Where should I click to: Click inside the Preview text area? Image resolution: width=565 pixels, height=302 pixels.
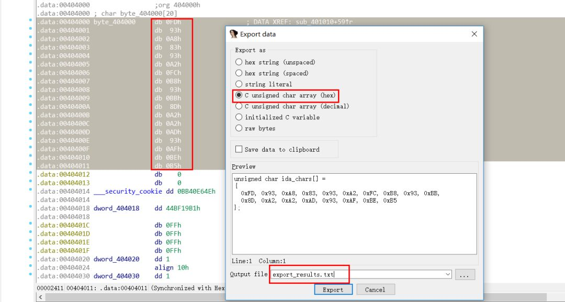tap(354, 214)
